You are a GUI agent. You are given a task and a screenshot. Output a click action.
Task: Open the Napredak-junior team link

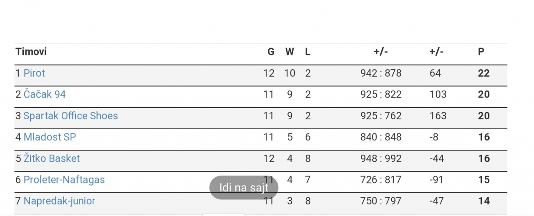coord(59,201)
